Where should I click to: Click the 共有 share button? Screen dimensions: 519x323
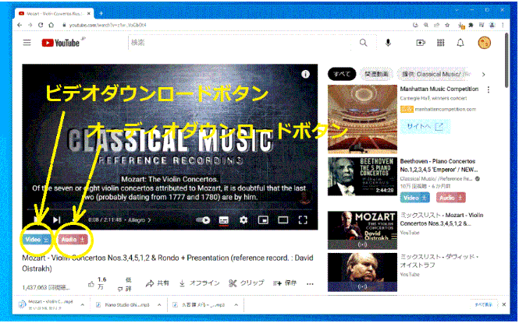click(x=158, y=283)
